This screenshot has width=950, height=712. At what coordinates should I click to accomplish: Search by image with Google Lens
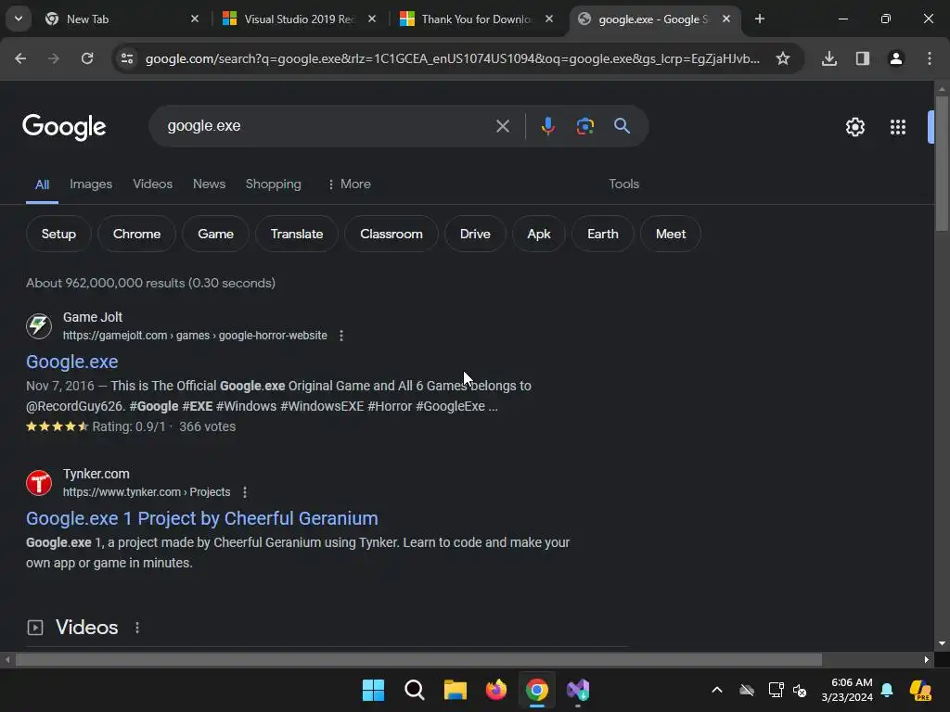click(585, 126)
